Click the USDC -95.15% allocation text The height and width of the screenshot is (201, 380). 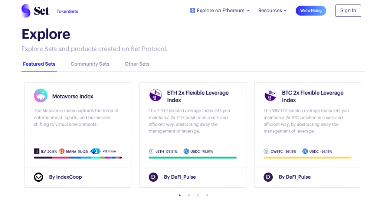(321, 152)
